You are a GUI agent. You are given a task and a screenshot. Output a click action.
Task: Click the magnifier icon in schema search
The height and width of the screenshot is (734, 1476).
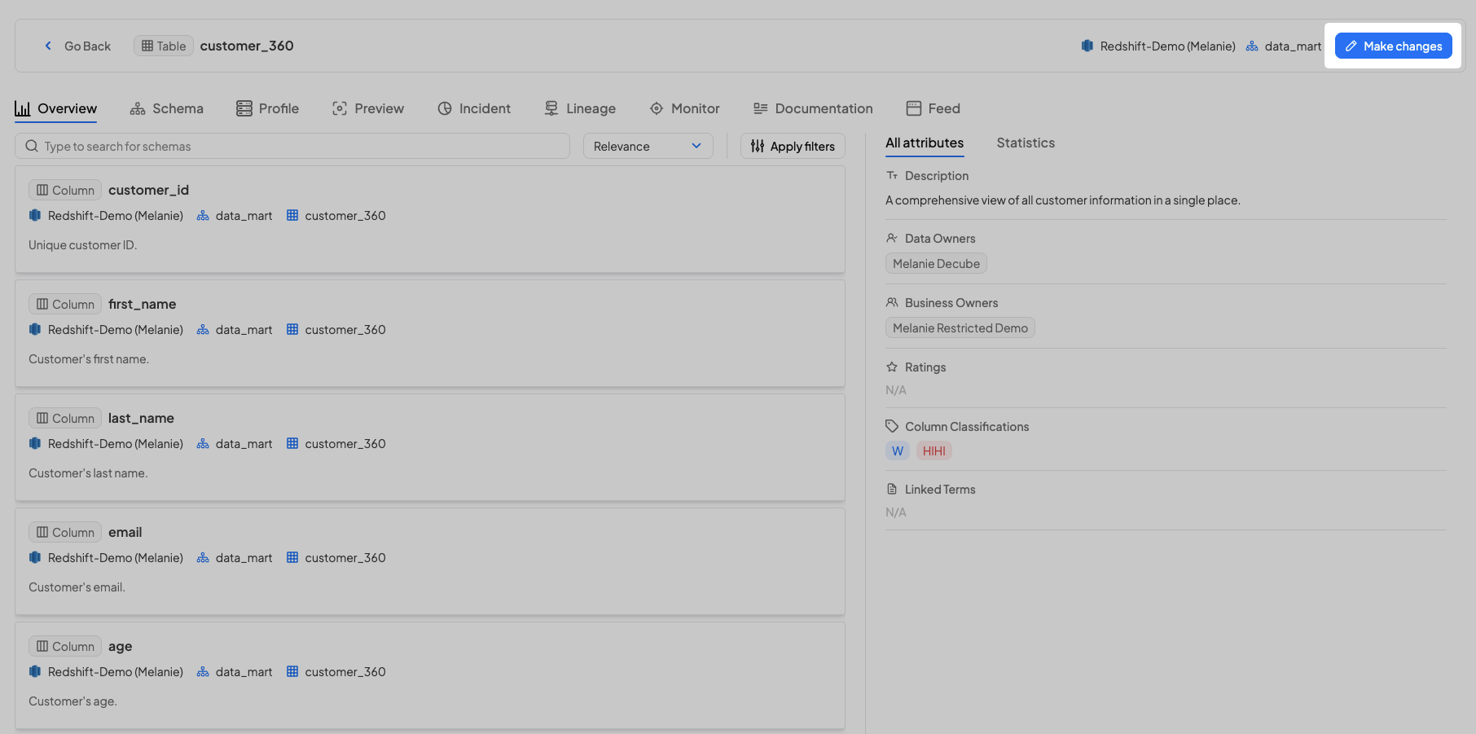32,146
